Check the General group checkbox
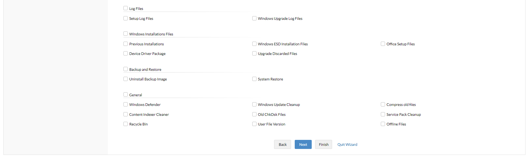 coord(125,95)
